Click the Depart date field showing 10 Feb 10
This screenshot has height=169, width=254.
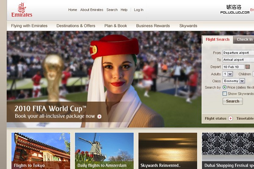point(233,67)
